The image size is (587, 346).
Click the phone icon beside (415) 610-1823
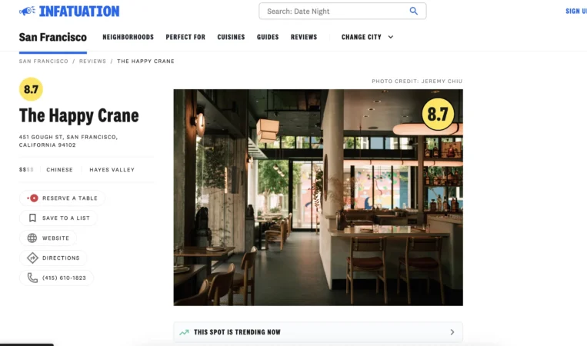pyautogui.click(x=32, y=278)
